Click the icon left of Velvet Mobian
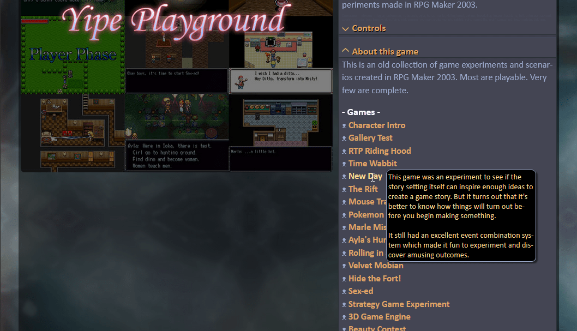The width and height of the screenshot is (577, 331). [x=344, y=266]
